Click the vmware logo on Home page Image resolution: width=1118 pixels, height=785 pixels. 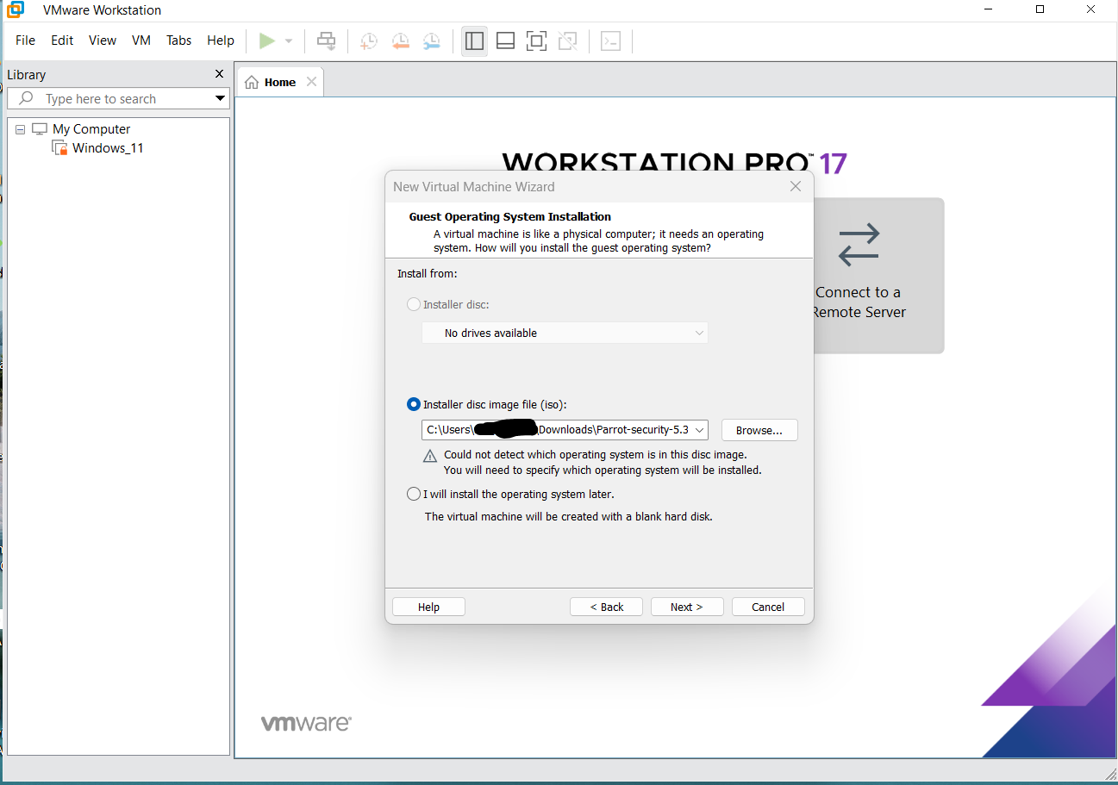[x=306, y=722]
